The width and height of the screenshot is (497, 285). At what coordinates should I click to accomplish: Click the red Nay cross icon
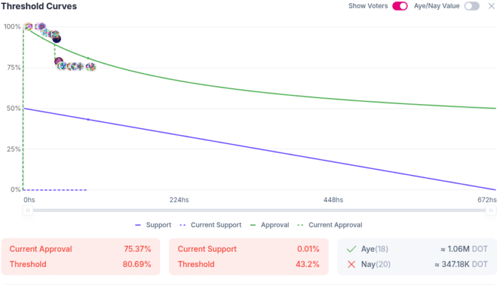pos(351,264)
